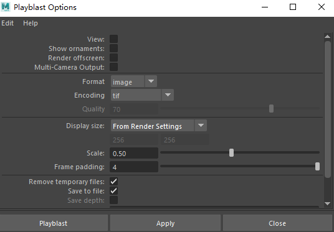Open Display size From Render Settings dropdown
The width and height of the screenshot is (334, 232).
pos(159,126)
